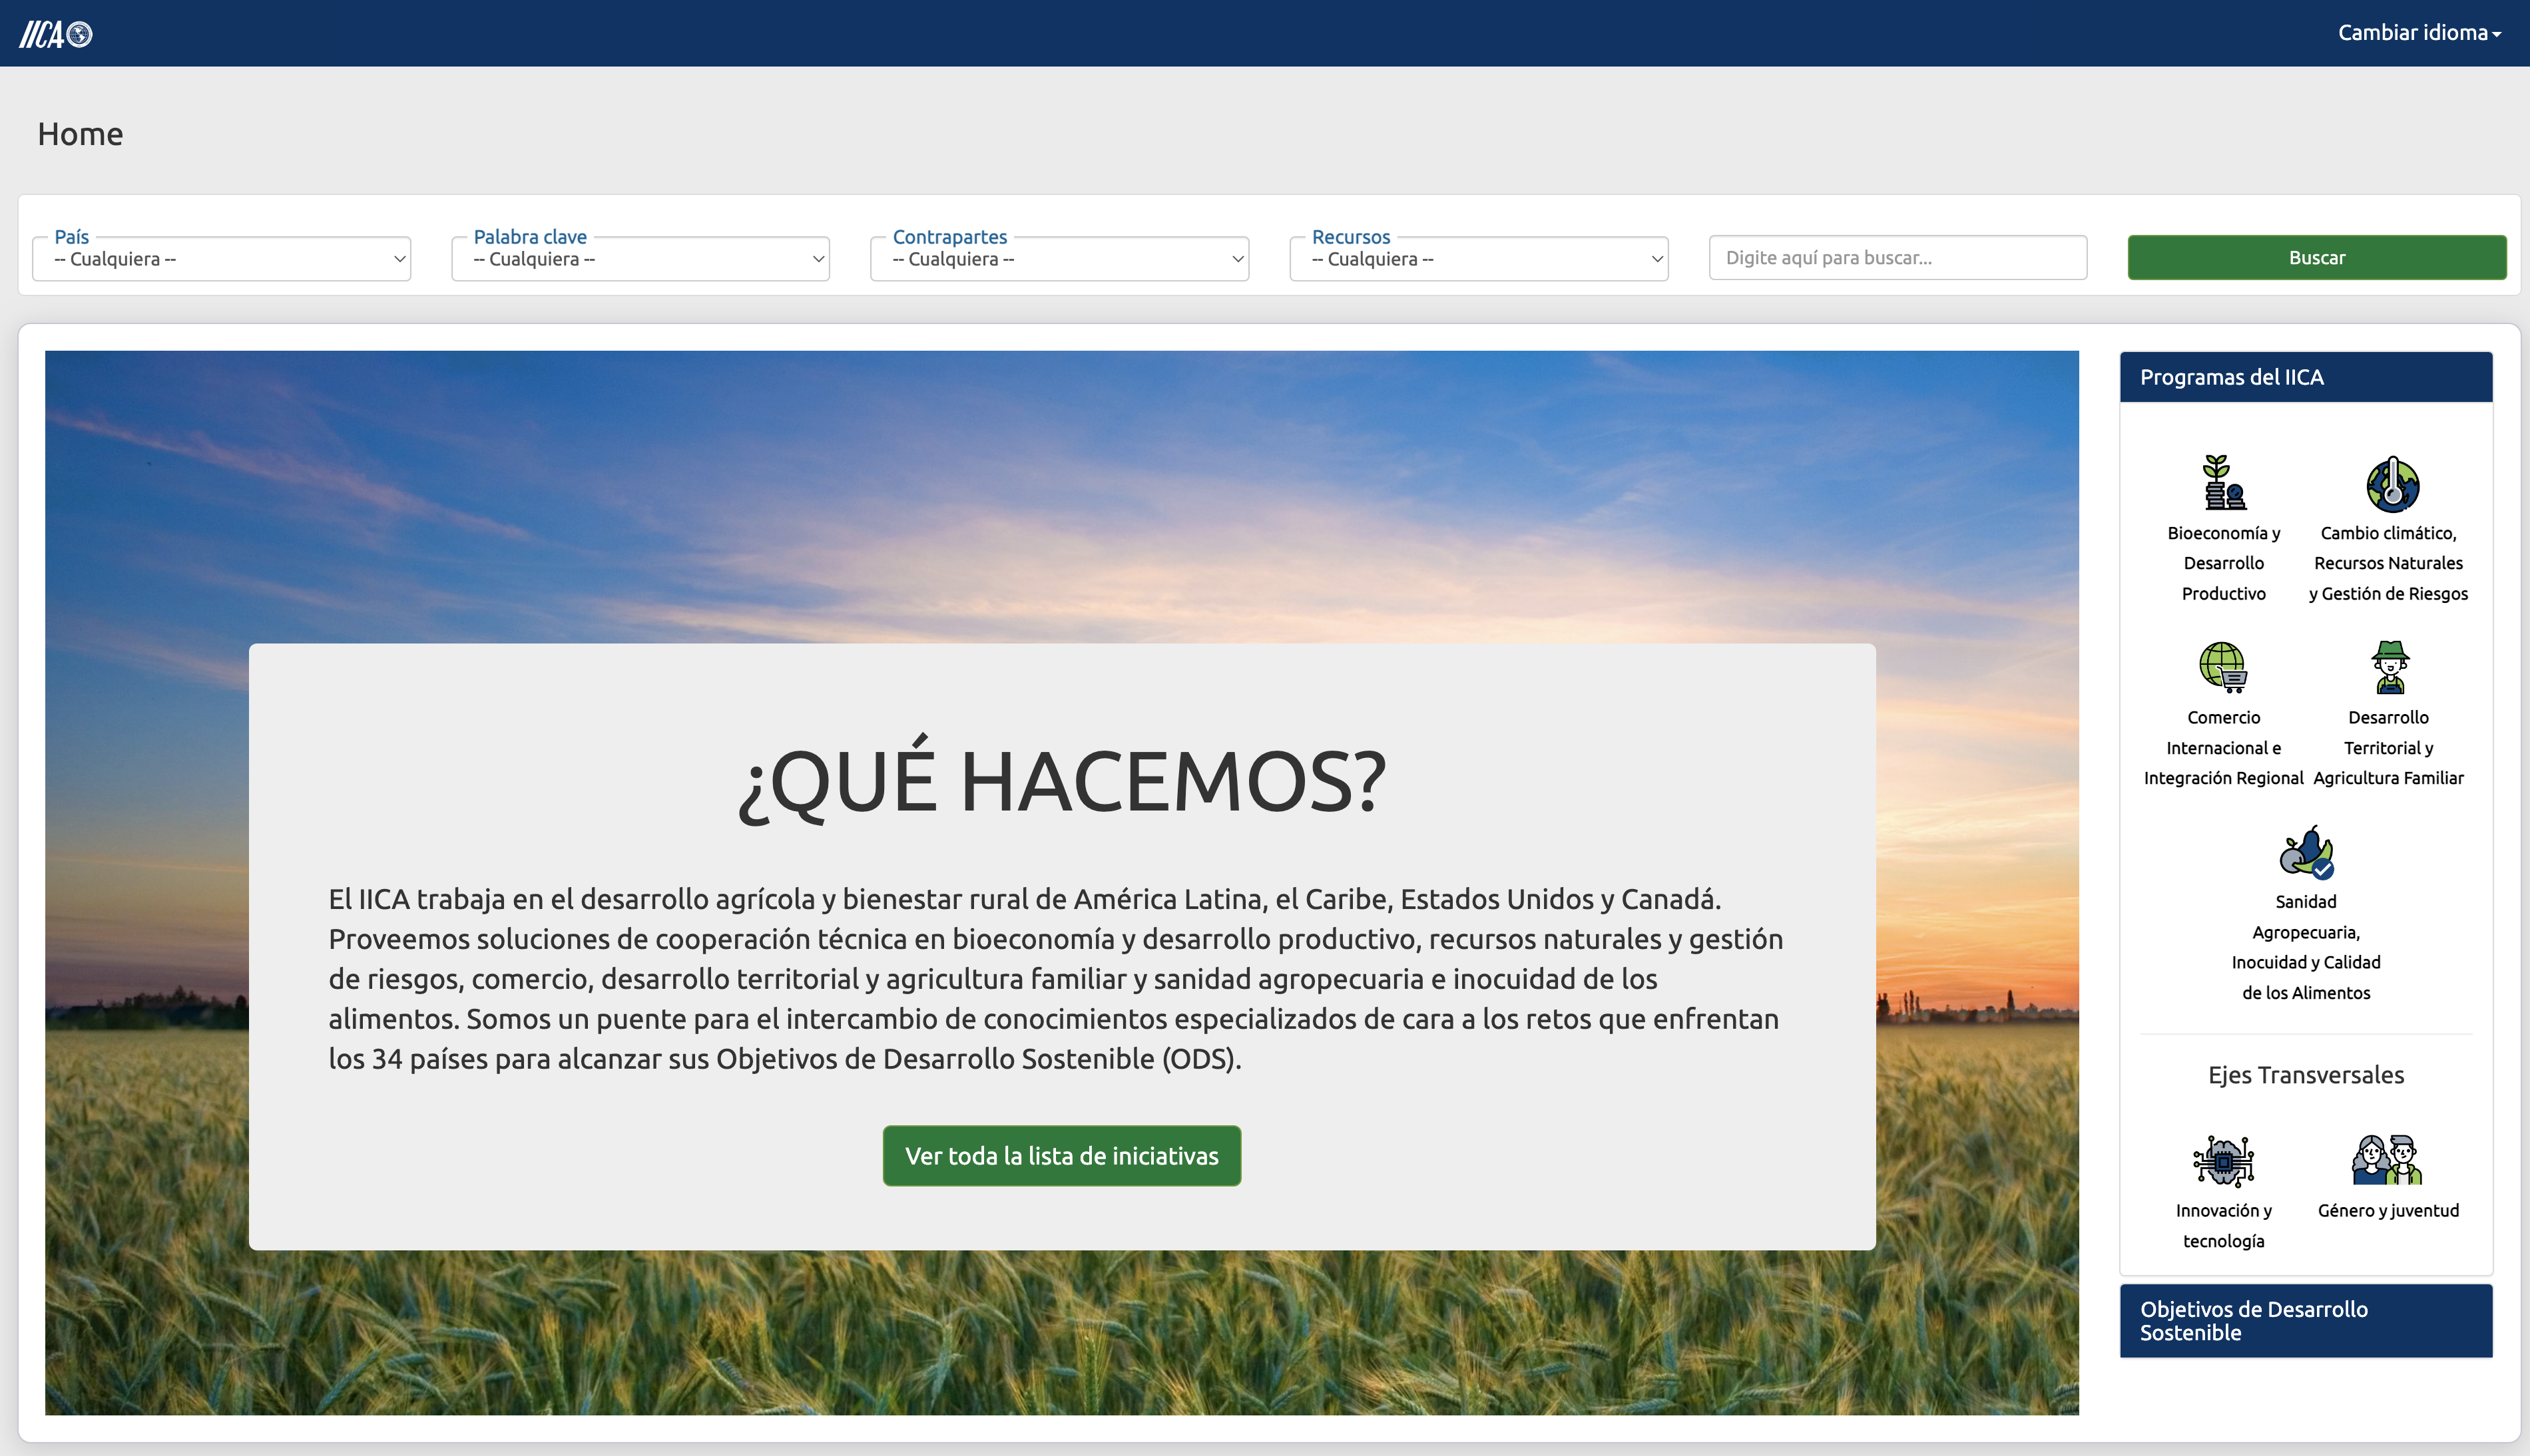Expand the Contrapartes combo box
2530x1456 pixels.
(x=1059, y=259)
